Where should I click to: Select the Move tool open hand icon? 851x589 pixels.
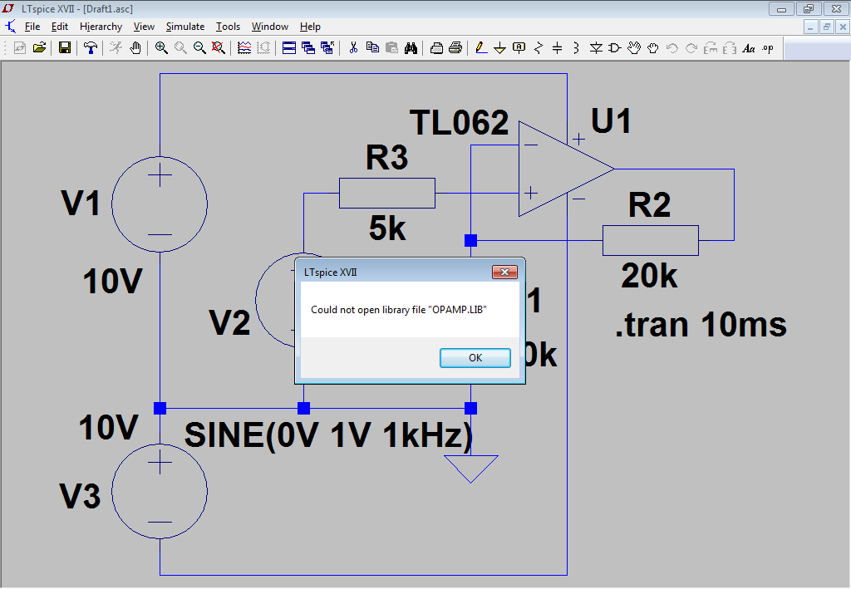(x=634, y=48)
